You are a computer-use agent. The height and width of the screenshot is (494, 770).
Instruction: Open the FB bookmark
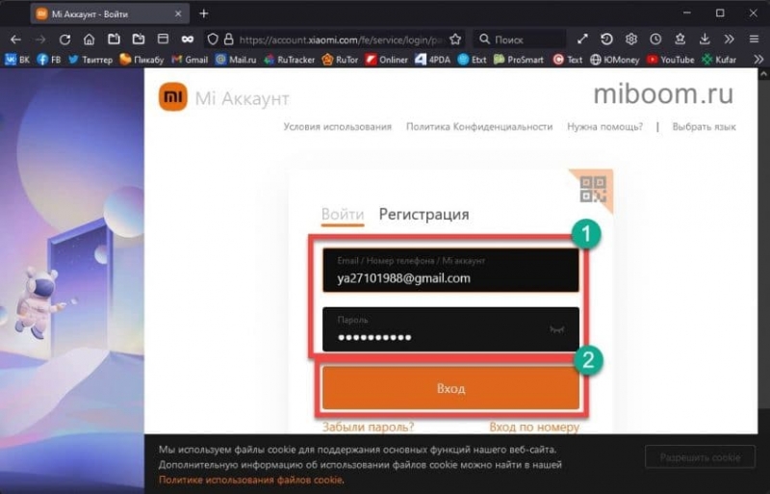(x=49, y=60)
